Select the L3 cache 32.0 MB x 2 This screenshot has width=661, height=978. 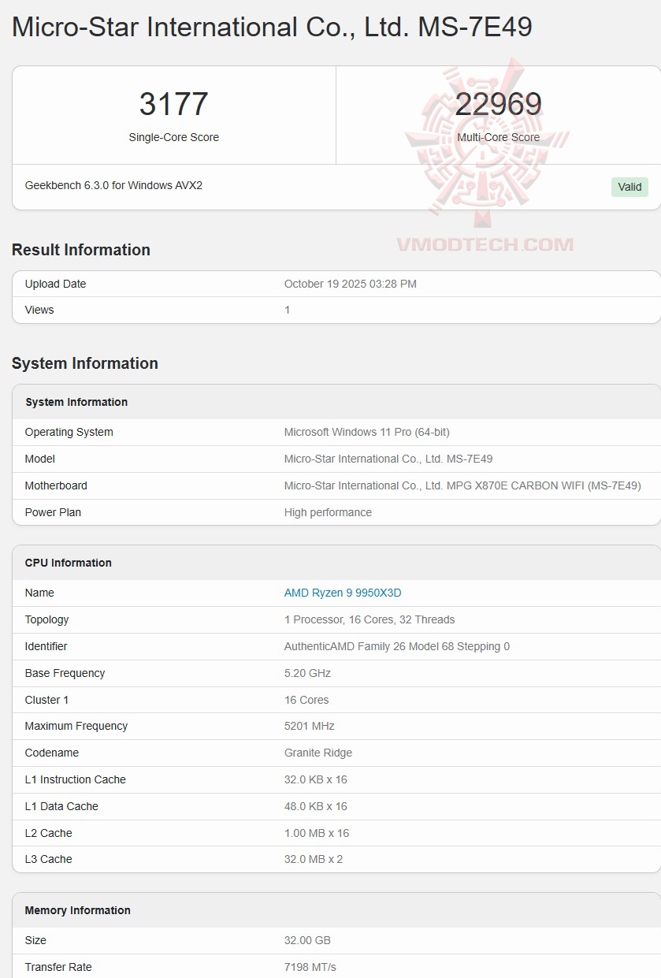pos(314,859)
